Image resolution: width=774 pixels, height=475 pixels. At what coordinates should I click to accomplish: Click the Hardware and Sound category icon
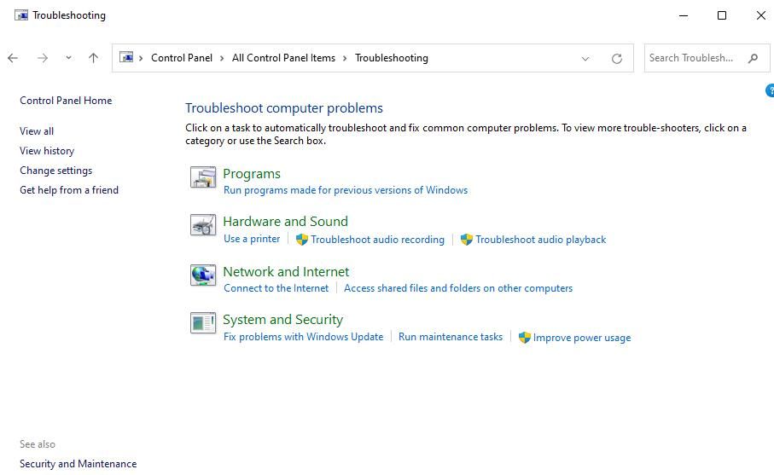(x=203, y=225)
